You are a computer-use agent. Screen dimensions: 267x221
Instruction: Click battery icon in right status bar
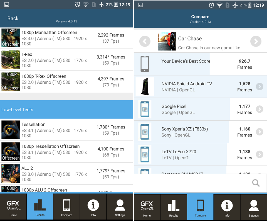(250, 5)
